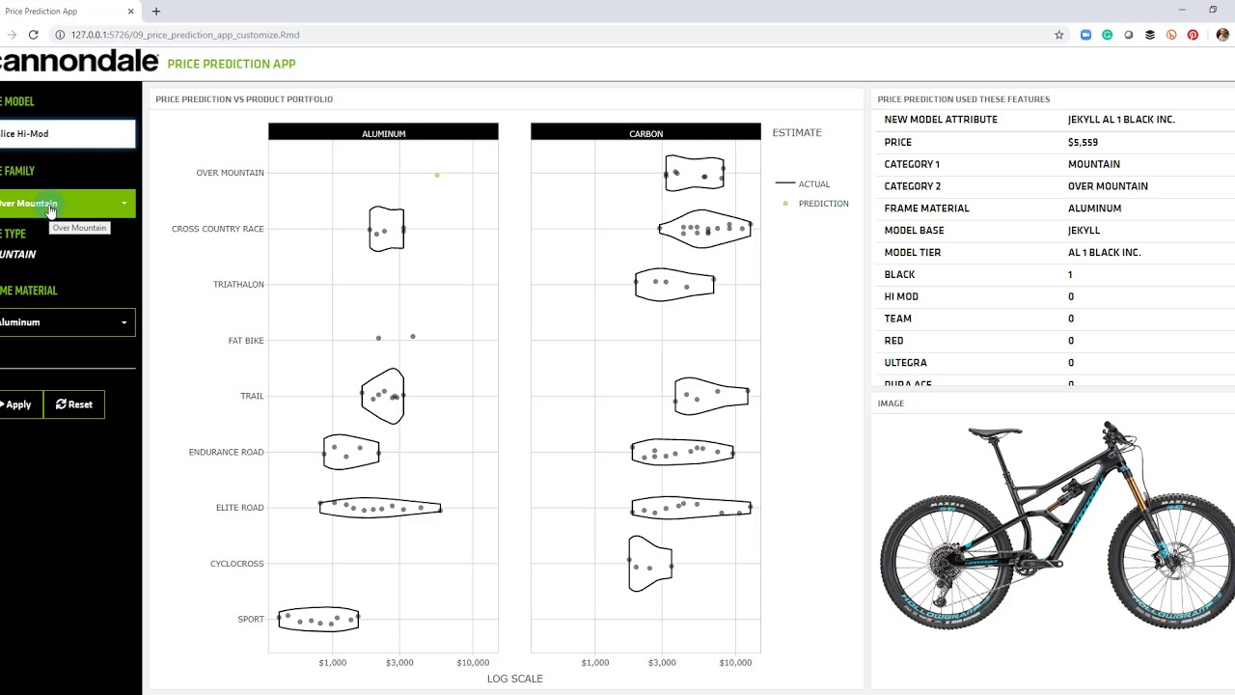Apply the selected bike settings
Image resolution: width=1235 pixels, height=695 pixels.
coord(19,404)
